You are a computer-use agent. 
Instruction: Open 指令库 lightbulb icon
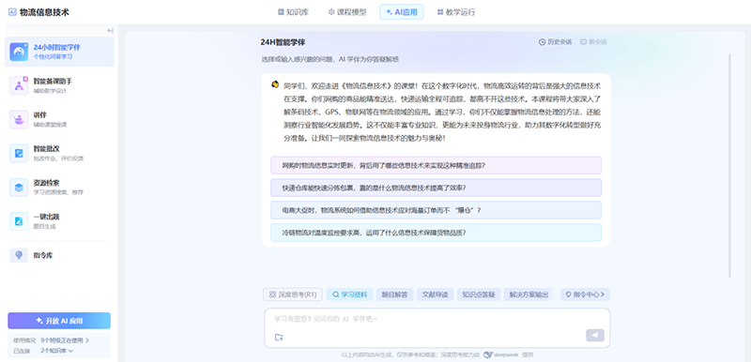pyautogui.click(x=19, y=255)
